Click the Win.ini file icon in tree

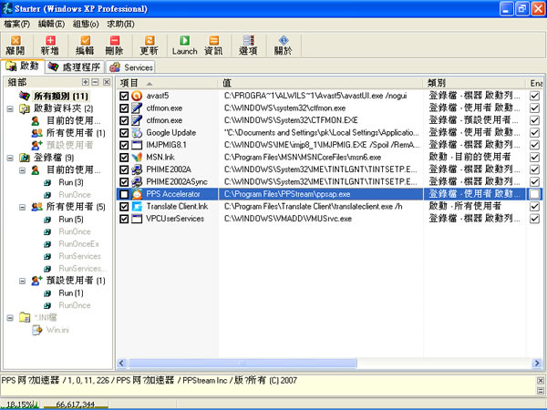click(x=37, y=330)
